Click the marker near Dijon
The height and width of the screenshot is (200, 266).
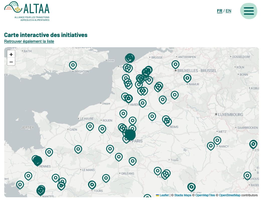[x=192, y=187]
